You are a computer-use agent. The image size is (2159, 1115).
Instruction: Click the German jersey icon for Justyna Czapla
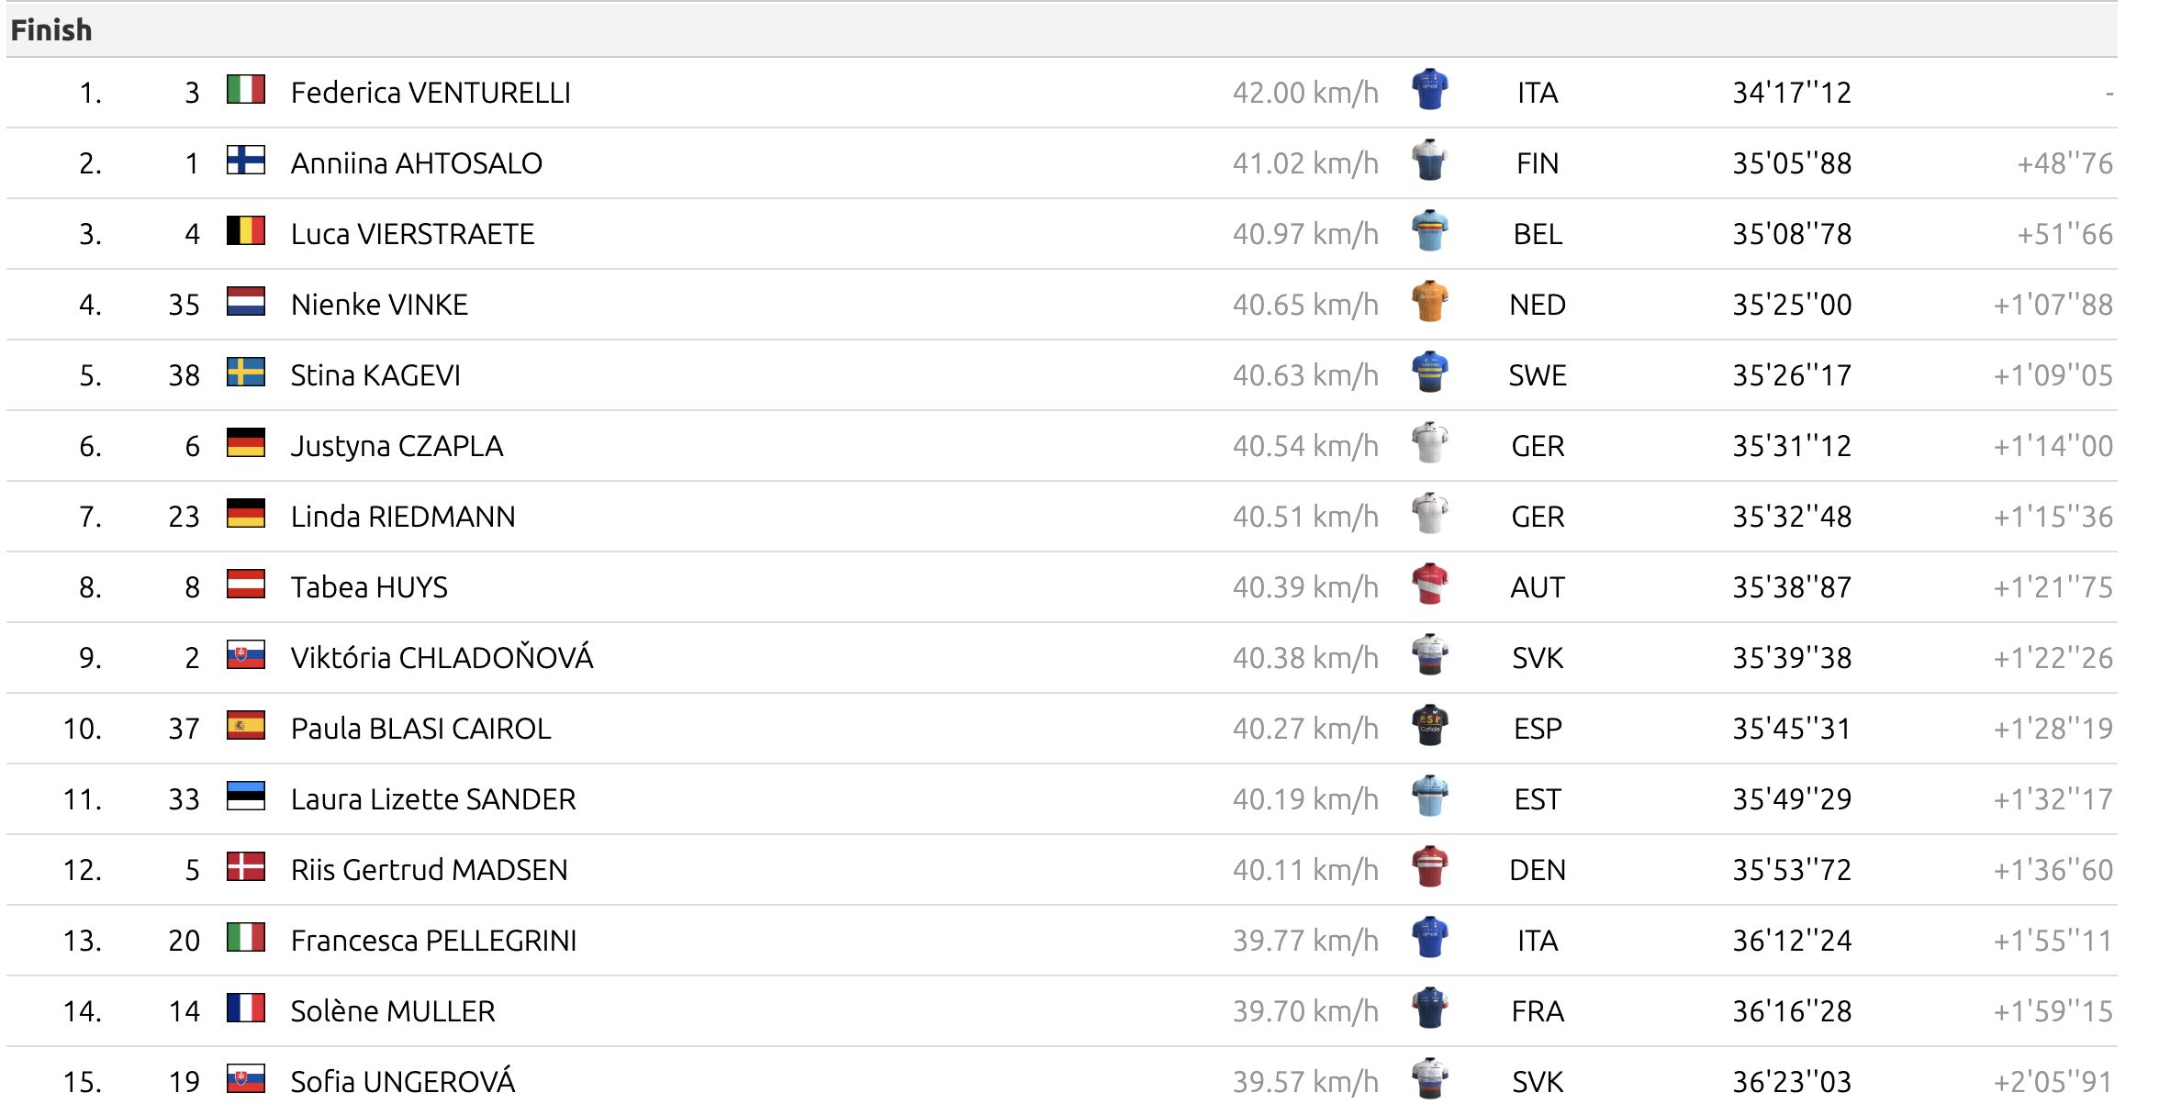click(x=1429, y=443)
